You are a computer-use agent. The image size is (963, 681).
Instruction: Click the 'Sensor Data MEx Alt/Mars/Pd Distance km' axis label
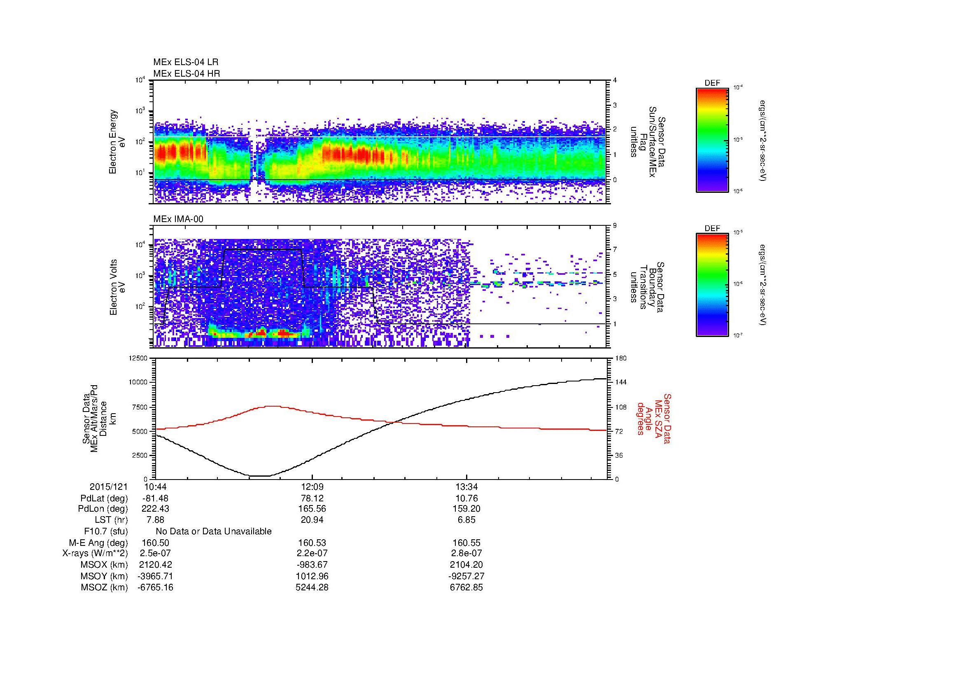point(99,418)
